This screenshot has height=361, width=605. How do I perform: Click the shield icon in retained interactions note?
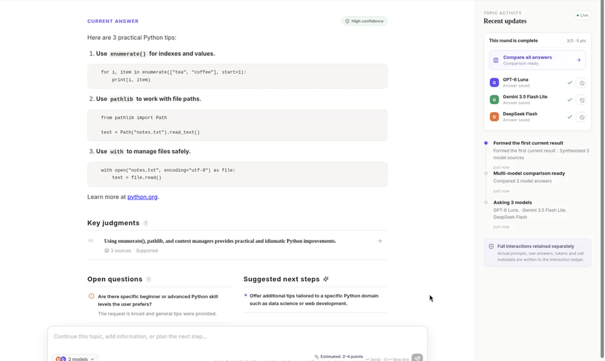[x=491, y=246]
